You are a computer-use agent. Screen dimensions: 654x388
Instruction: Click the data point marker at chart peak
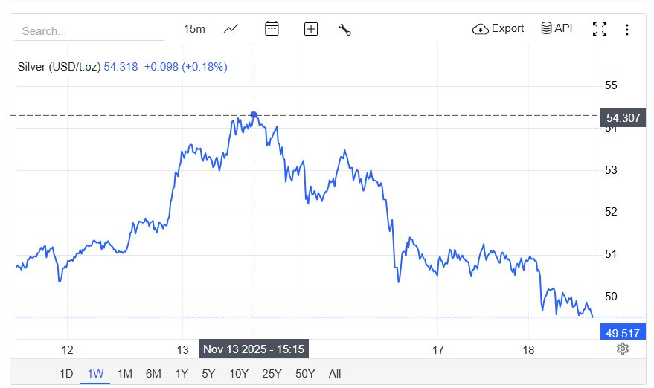pos(254,115)
